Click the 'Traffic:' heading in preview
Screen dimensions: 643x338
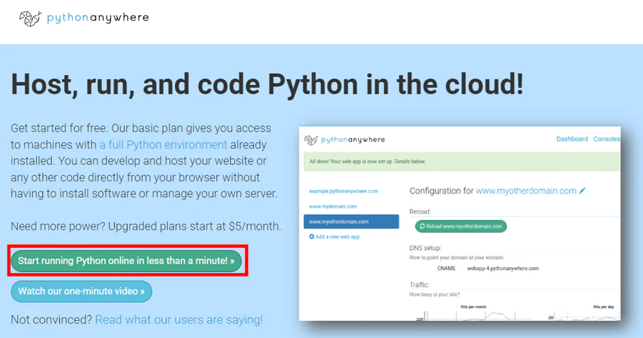(x=419, y=284)
